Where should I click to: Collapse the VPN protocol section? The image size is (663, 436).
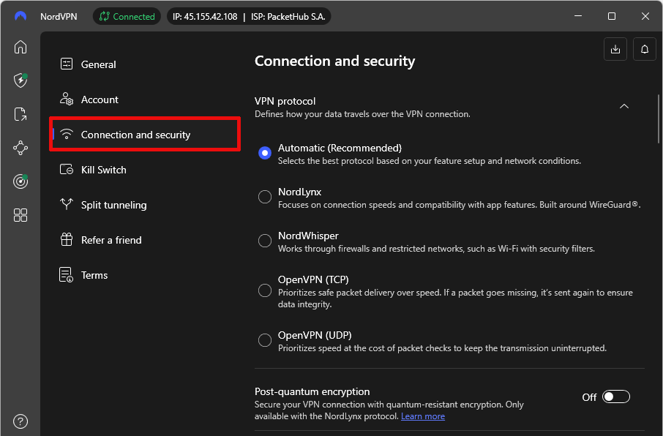click(x=624, y=105)
